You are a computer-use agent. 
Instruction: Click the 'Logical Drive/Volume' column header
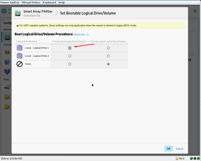click(27, 42)
